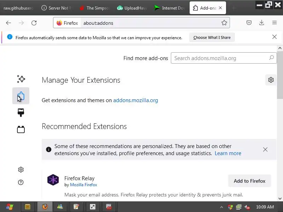The width and height of the screenshot is (283, 212).
Task: Click scrollbar up arrow
Action: coord(280,48)
